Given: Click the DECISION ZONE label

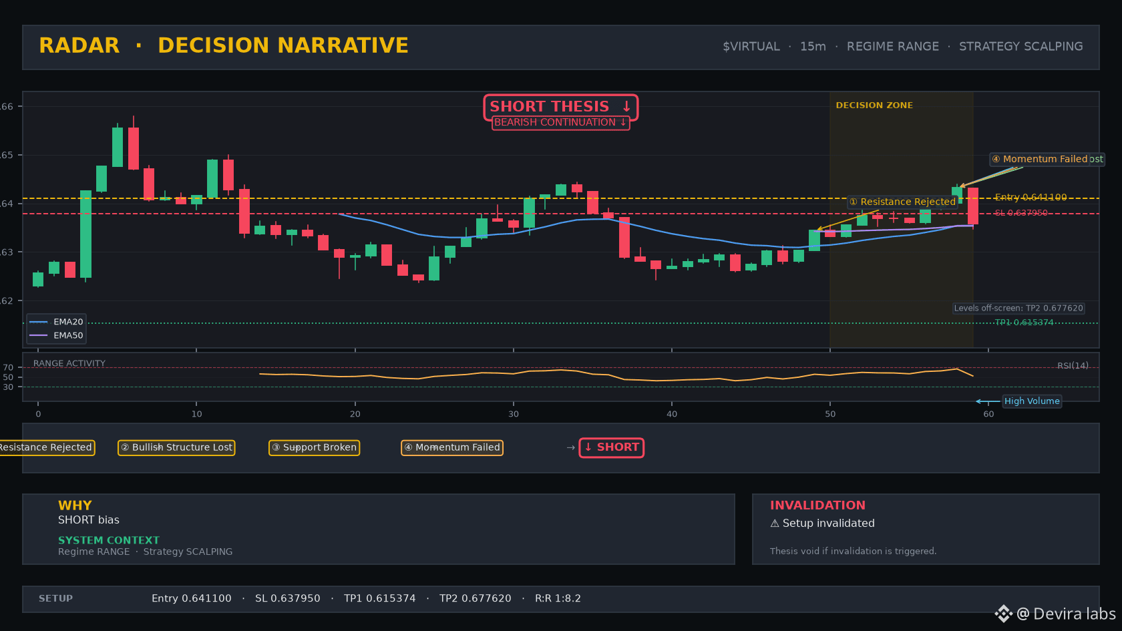Looking at the screenshot, I should (x=874, y=106).
